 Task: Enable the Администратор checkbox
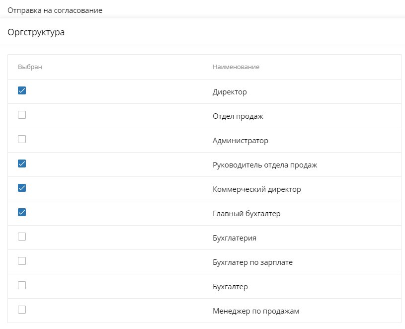pos(22,139)
